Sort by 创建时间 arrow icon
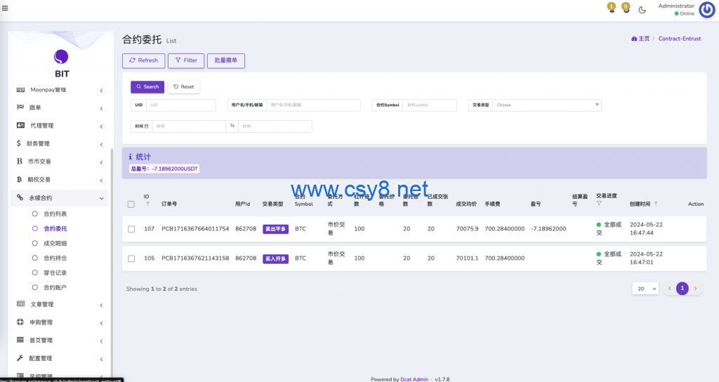Viewport: 719px width, 382px height. pyautogui.click(x=656, y=204)
